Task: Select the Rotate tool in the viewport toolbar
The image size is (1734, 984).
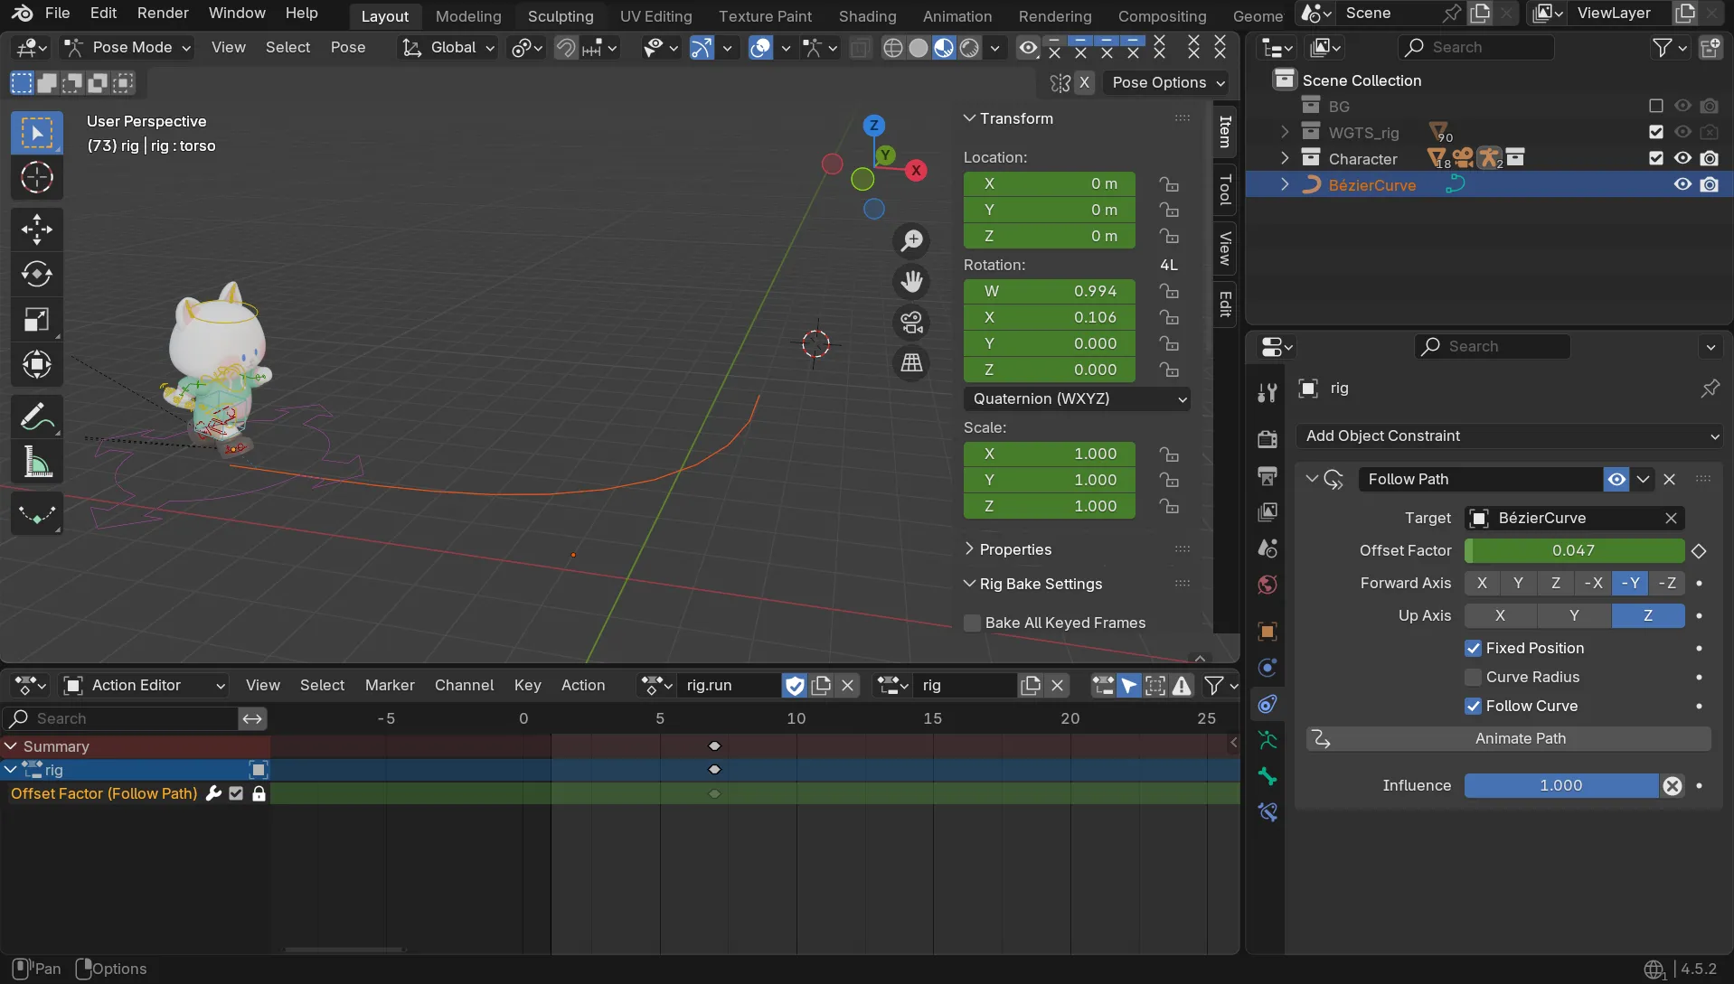Action: coord(36,275)
